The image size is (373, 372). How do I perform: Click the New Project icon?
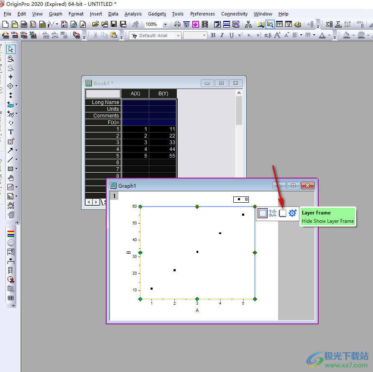5,24
